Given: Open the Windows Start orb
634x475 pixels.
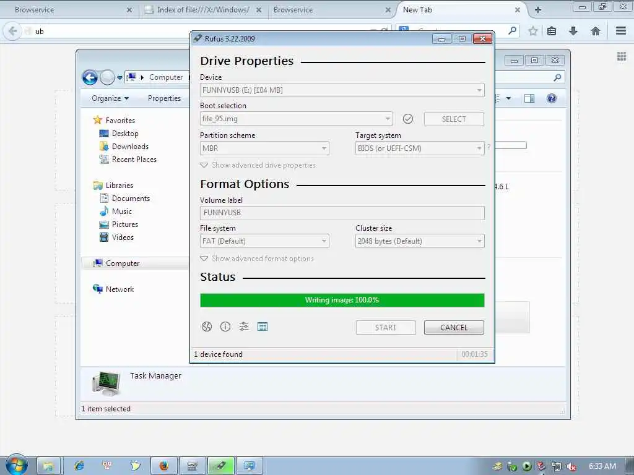Looking at the screenshot, I should tap(17, 465).
